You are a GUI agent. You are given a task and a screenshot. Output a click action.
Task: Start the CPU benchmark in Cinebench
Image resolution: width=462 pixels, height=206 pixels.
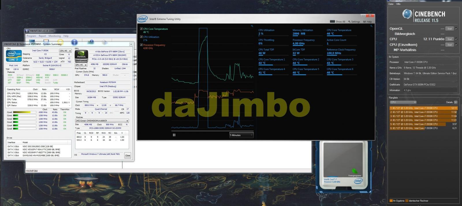450,39
